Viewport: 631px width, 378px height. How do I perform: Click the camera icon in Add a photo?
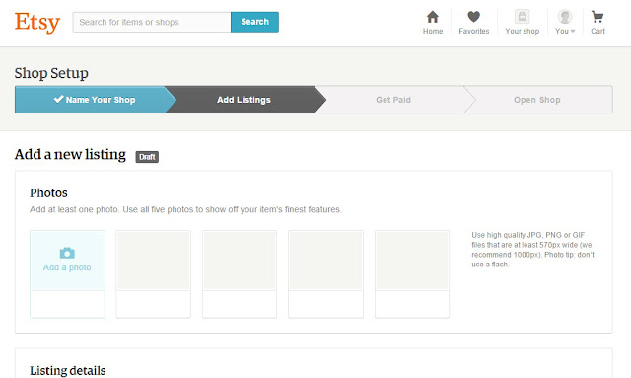click(x=67, y=253)
